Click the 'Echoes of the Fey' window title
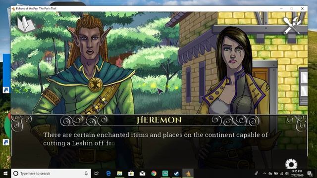 click(x=36, y=8)
